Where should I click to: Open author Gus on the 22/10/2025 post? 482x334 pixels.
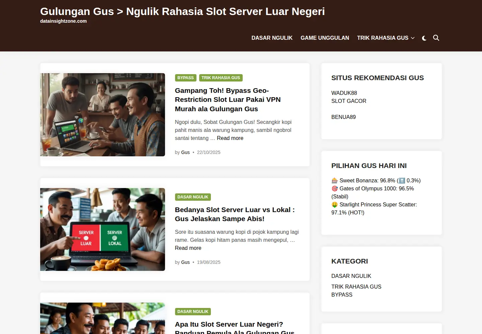pos(185,152)
